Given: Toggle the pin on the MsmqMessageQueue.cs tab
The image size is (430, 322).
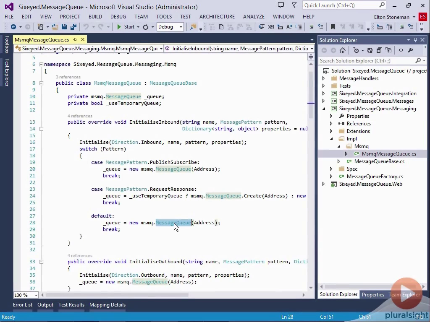Looking at the screenshot, I should coord(75,40).
